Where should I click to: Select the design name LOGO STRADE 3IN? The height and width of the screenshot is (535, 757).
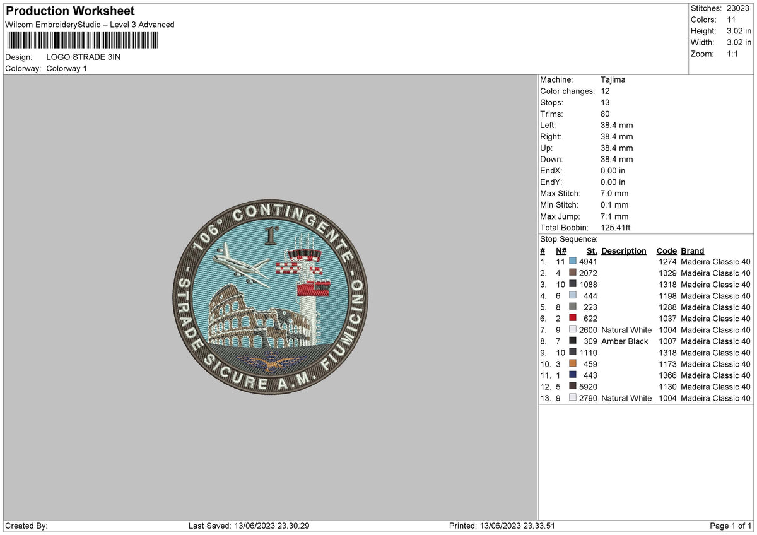pyautogui.click(x=83, y=57)
